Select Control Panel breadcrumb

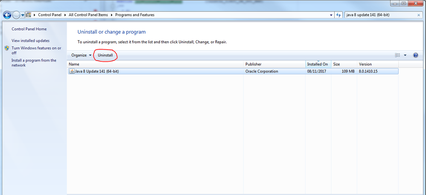coord(50,15)
